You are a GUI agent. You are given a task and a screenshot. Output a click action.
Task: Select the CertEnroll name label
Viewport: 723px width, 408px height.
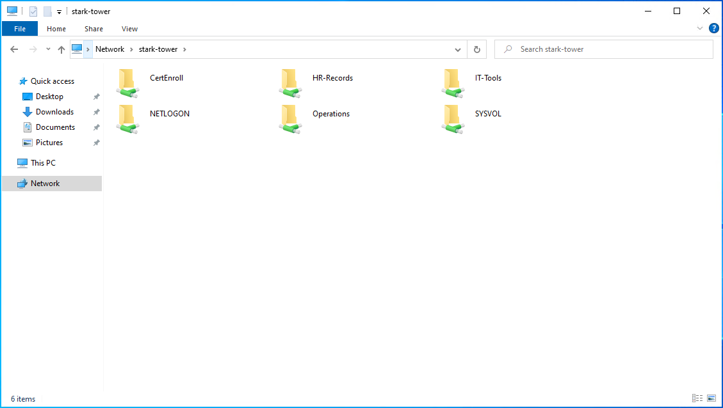[x=167, y=78]
